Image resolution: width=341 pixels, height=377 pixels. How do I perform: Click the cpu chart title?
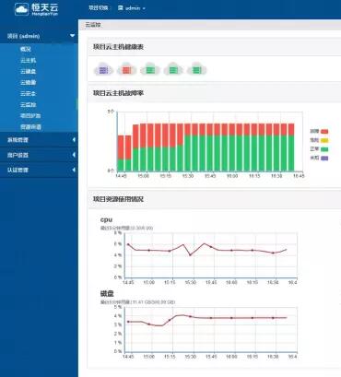click(x=106, y=219)
